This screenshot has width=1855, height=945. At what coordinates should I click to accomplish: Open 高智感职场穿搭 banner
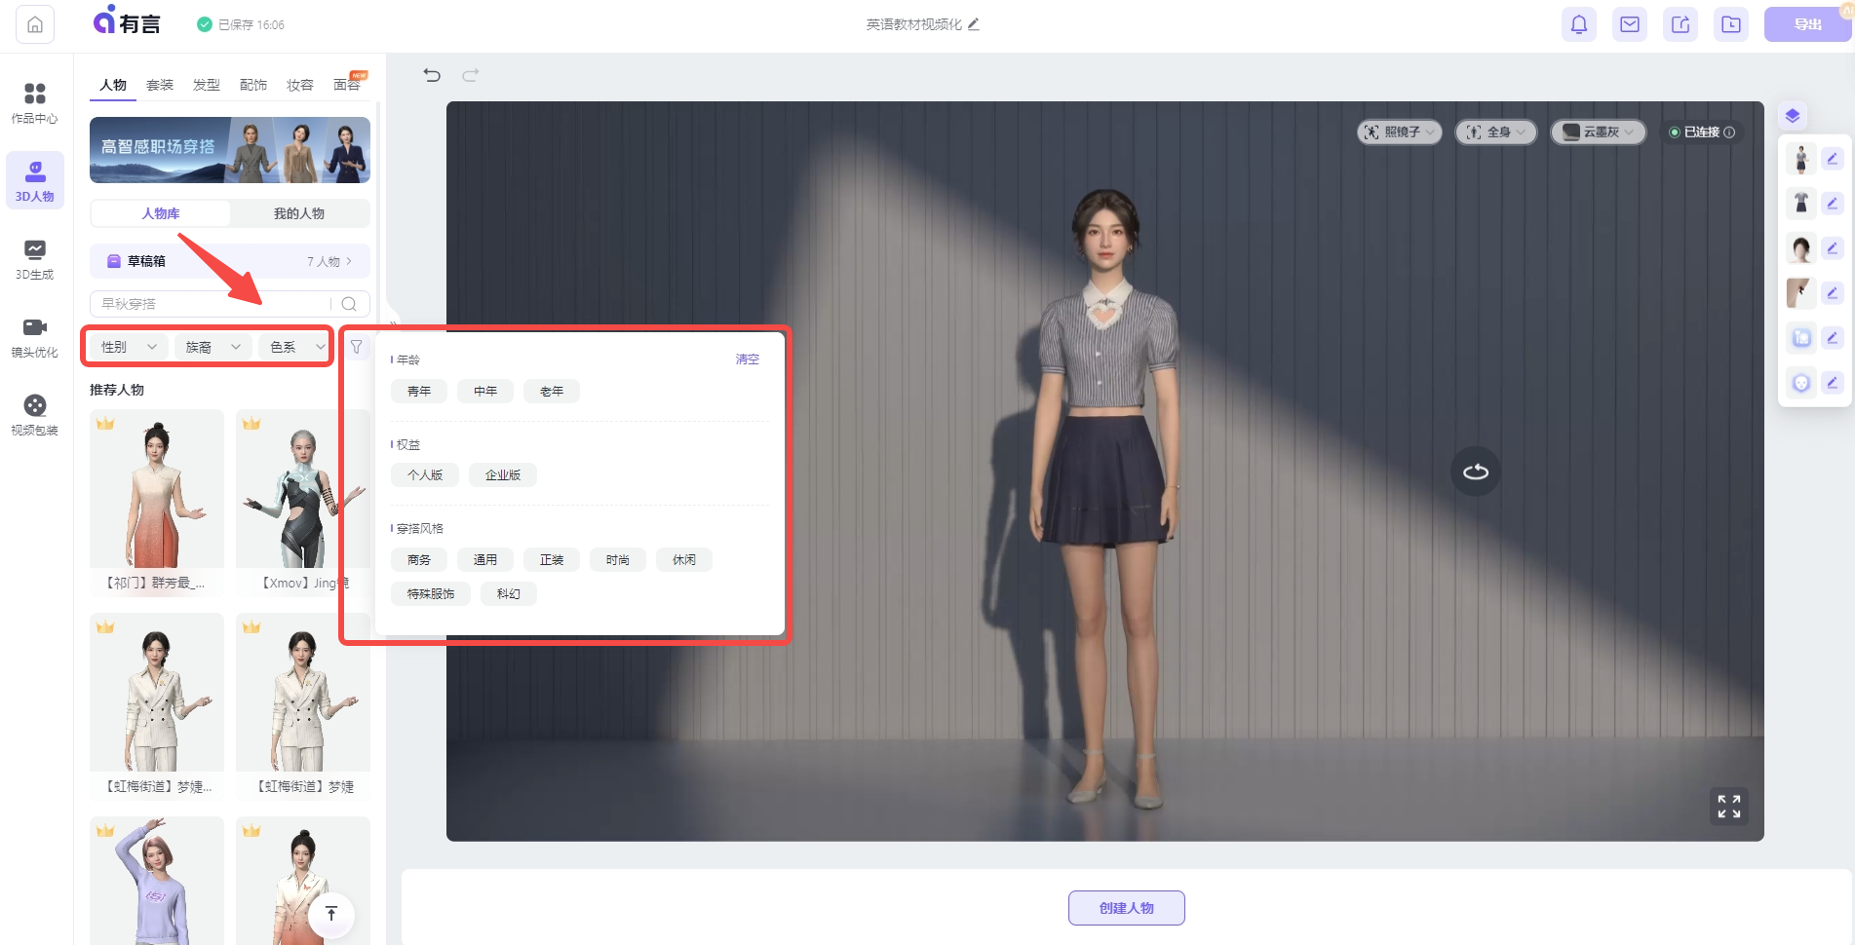tap(230, 150)
